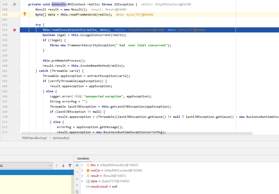The height and width of the screenshot is (194, 279).
Task: Click the duplicate watch copy icon
Action: point(77,192)
